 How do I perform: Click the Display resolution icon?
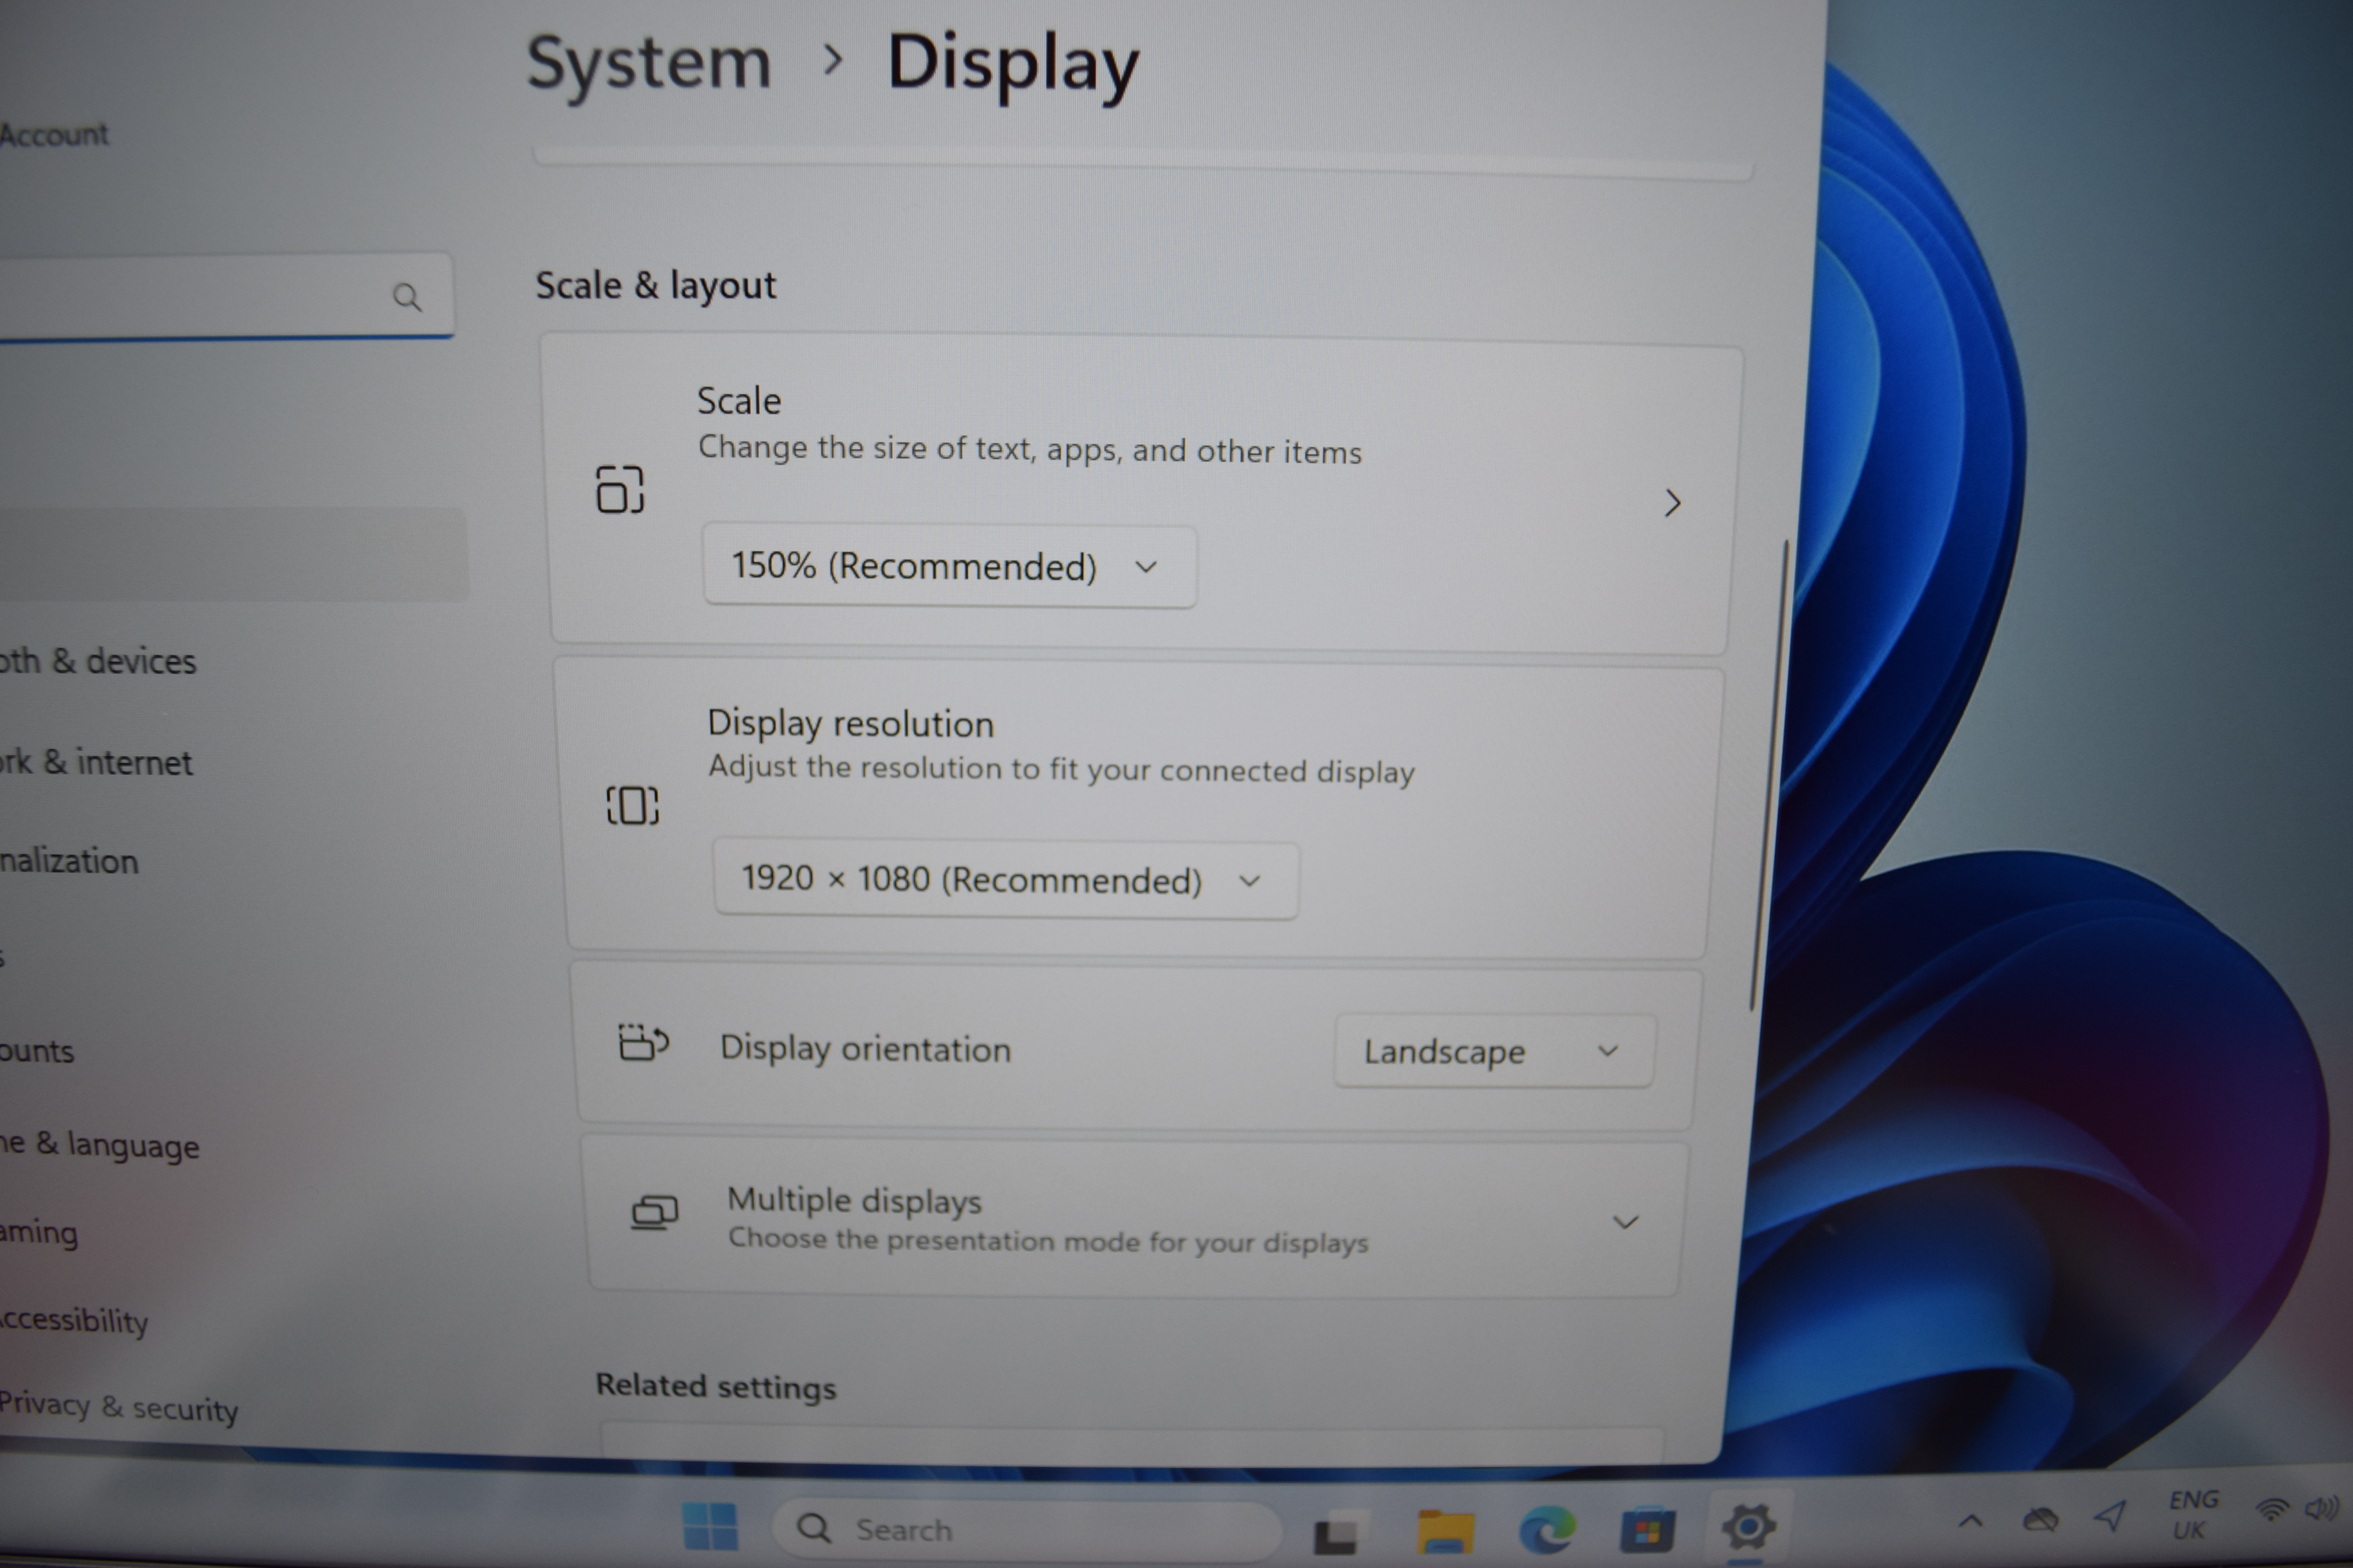(x=632, y=805)
